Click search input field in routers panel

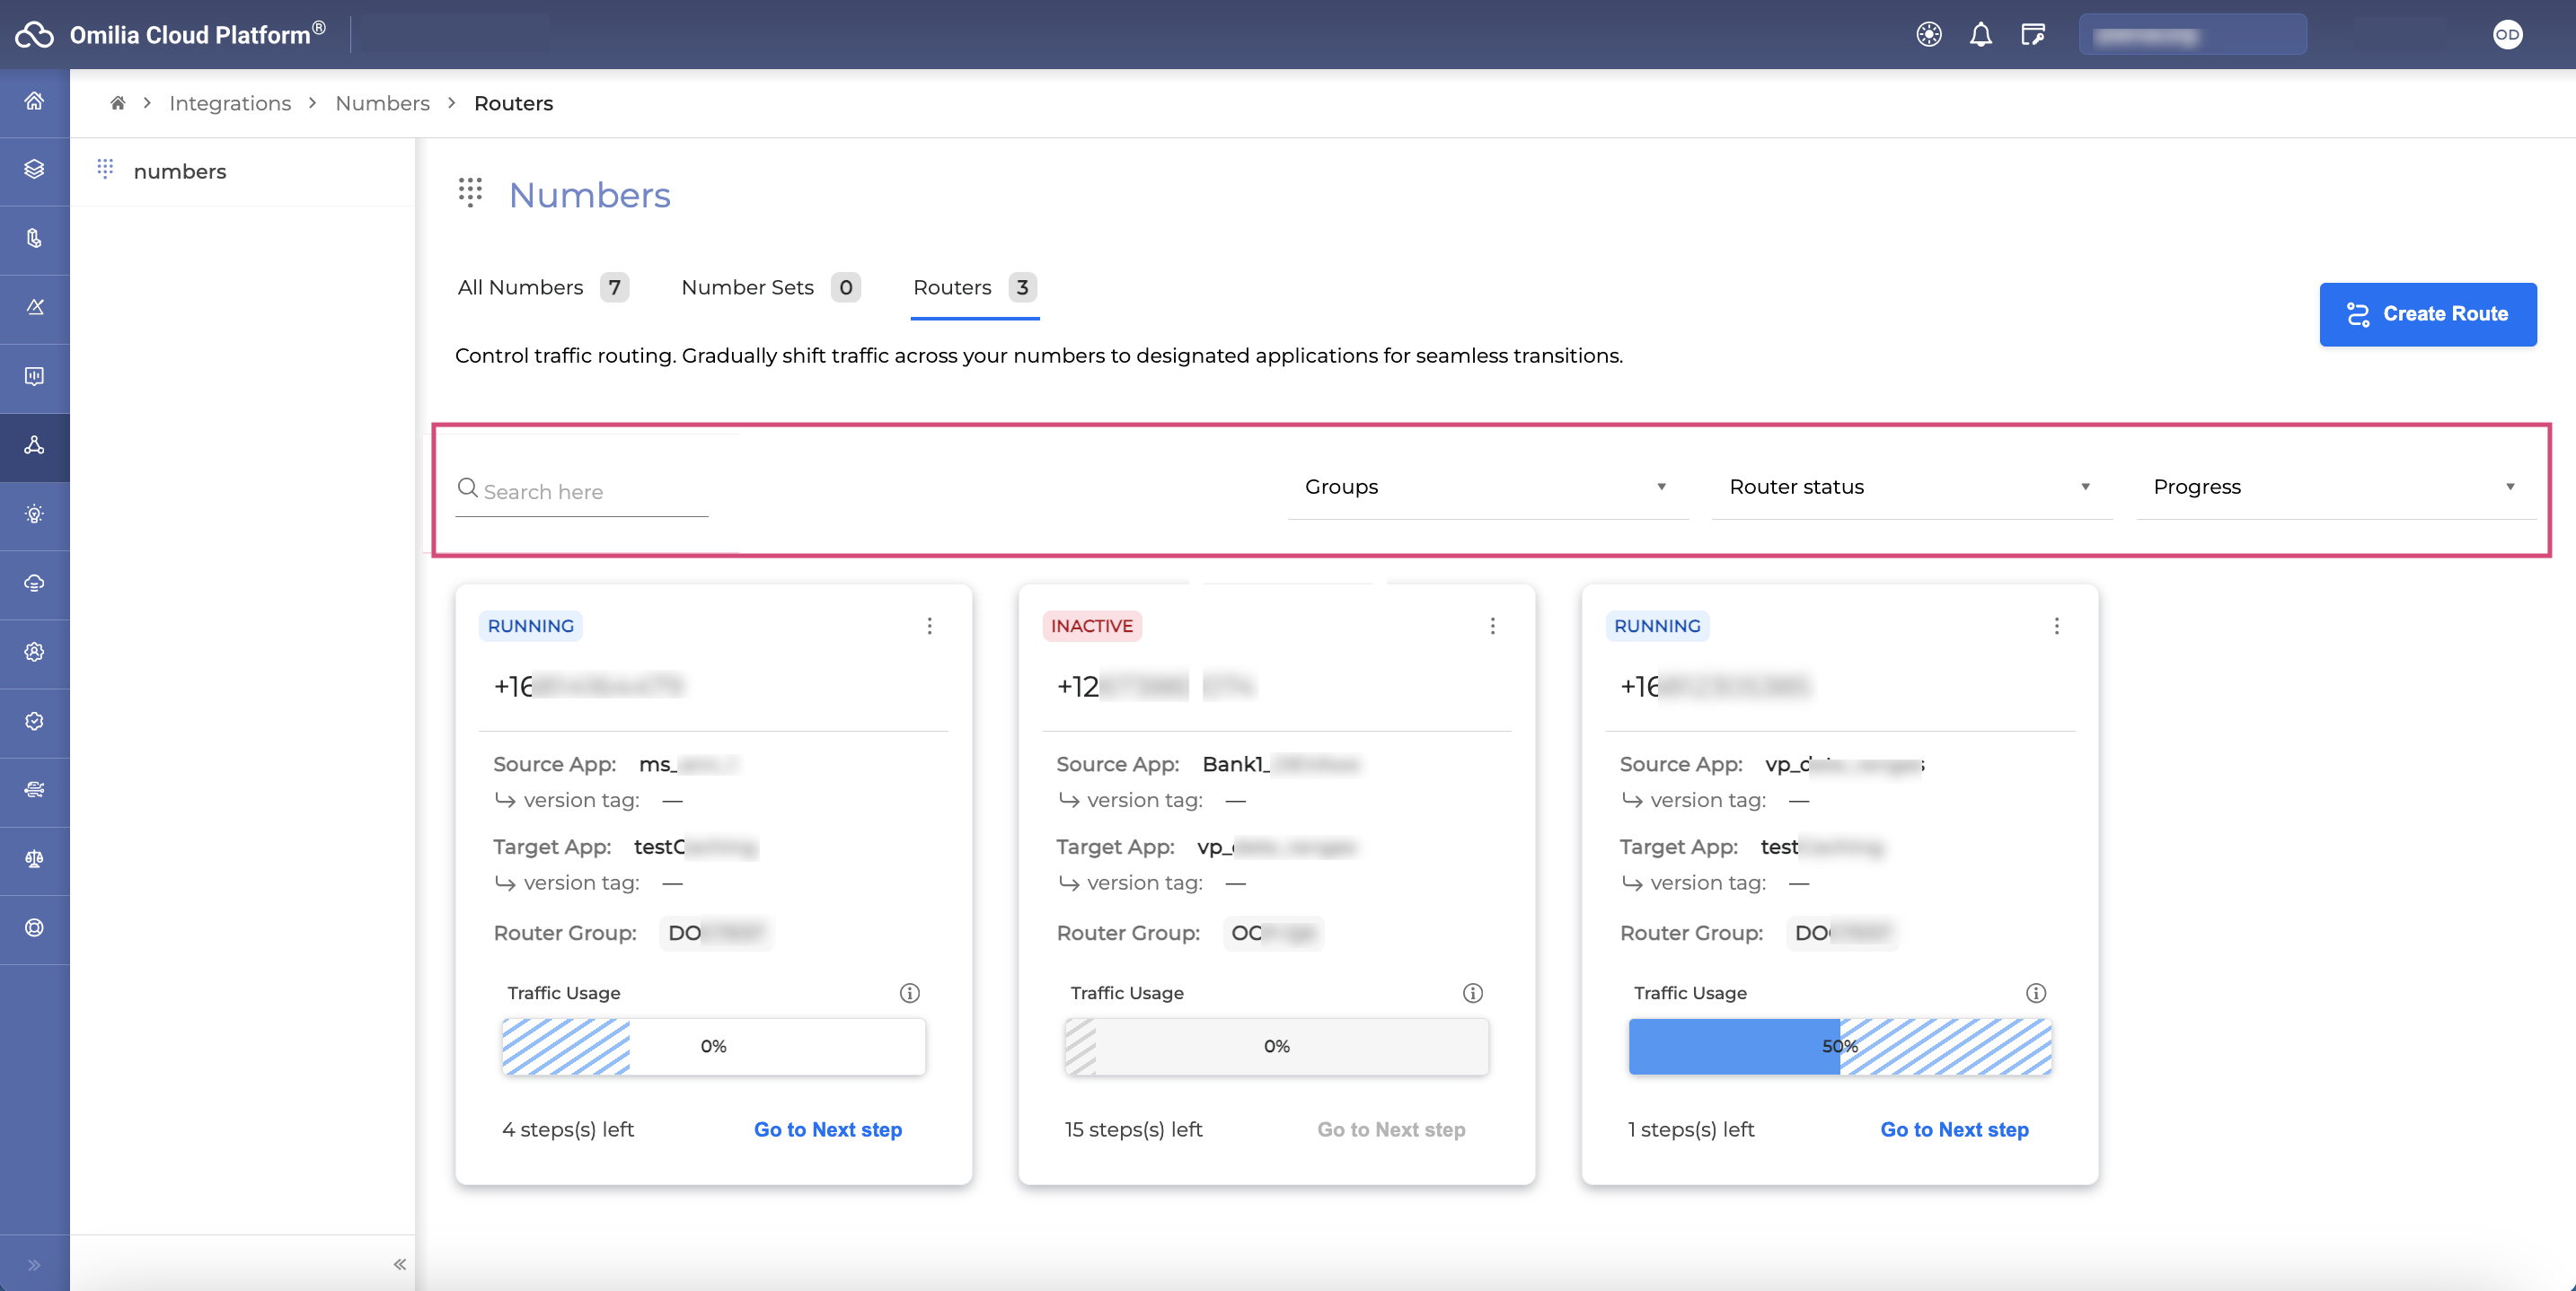pyautogui.click(x=581, y=491)
